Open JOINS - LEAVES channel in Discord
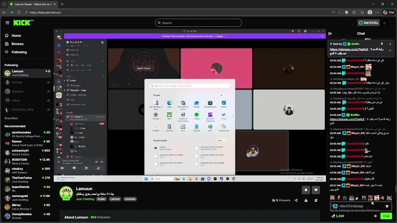Viewport: 397px width, 223px height. coord(78,95)
